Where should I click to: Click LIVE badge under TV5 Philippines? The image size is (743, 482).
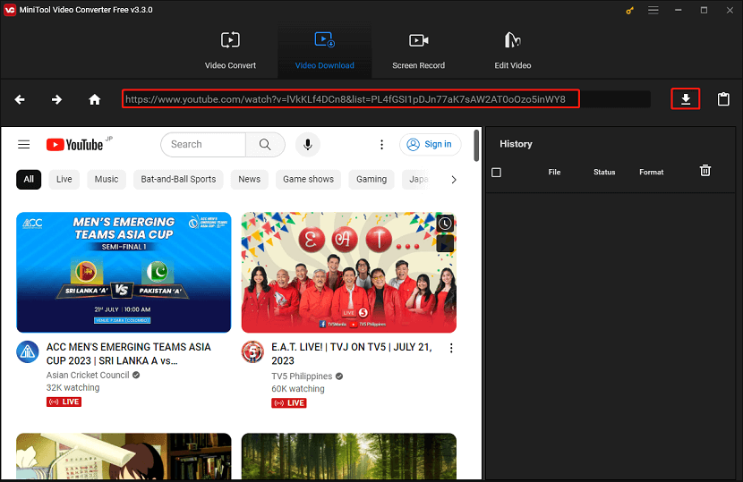click(289, 403)
